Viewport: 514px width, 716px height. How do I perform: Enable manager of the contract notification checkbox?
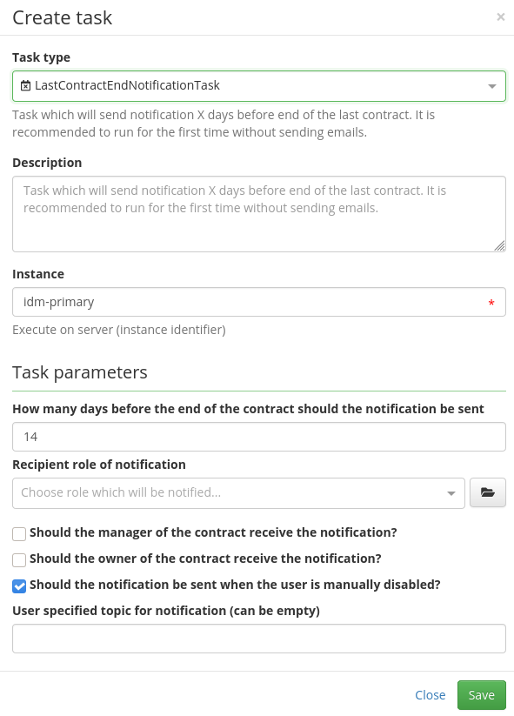19,533
